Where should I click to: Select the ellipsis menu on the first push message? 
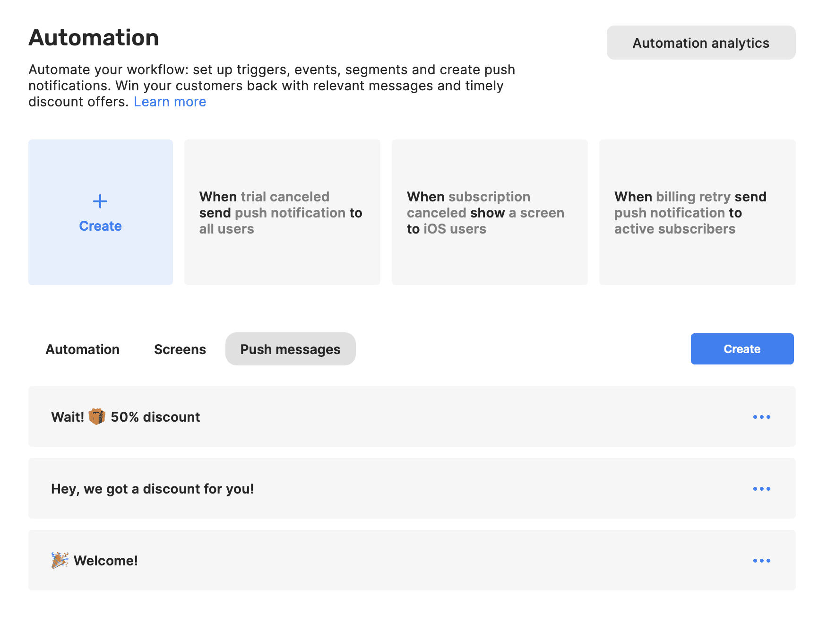(761, 416)
